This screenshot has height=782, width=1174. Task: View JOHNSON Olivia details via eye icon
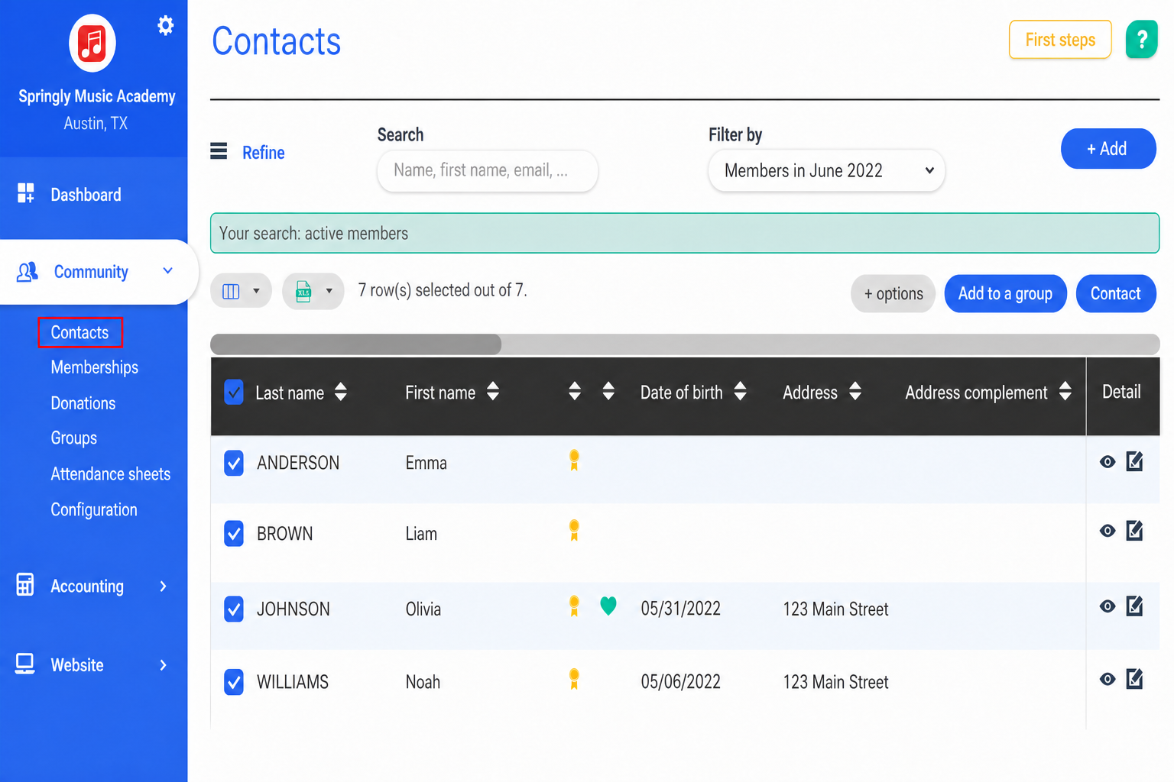click(1107, 606)
